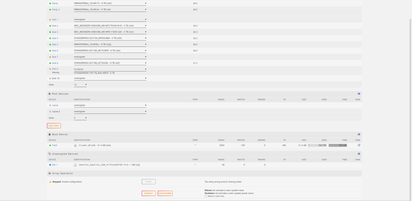Toggle the Pool Devices table view icon
412x201 pixels.
point(359,94)
